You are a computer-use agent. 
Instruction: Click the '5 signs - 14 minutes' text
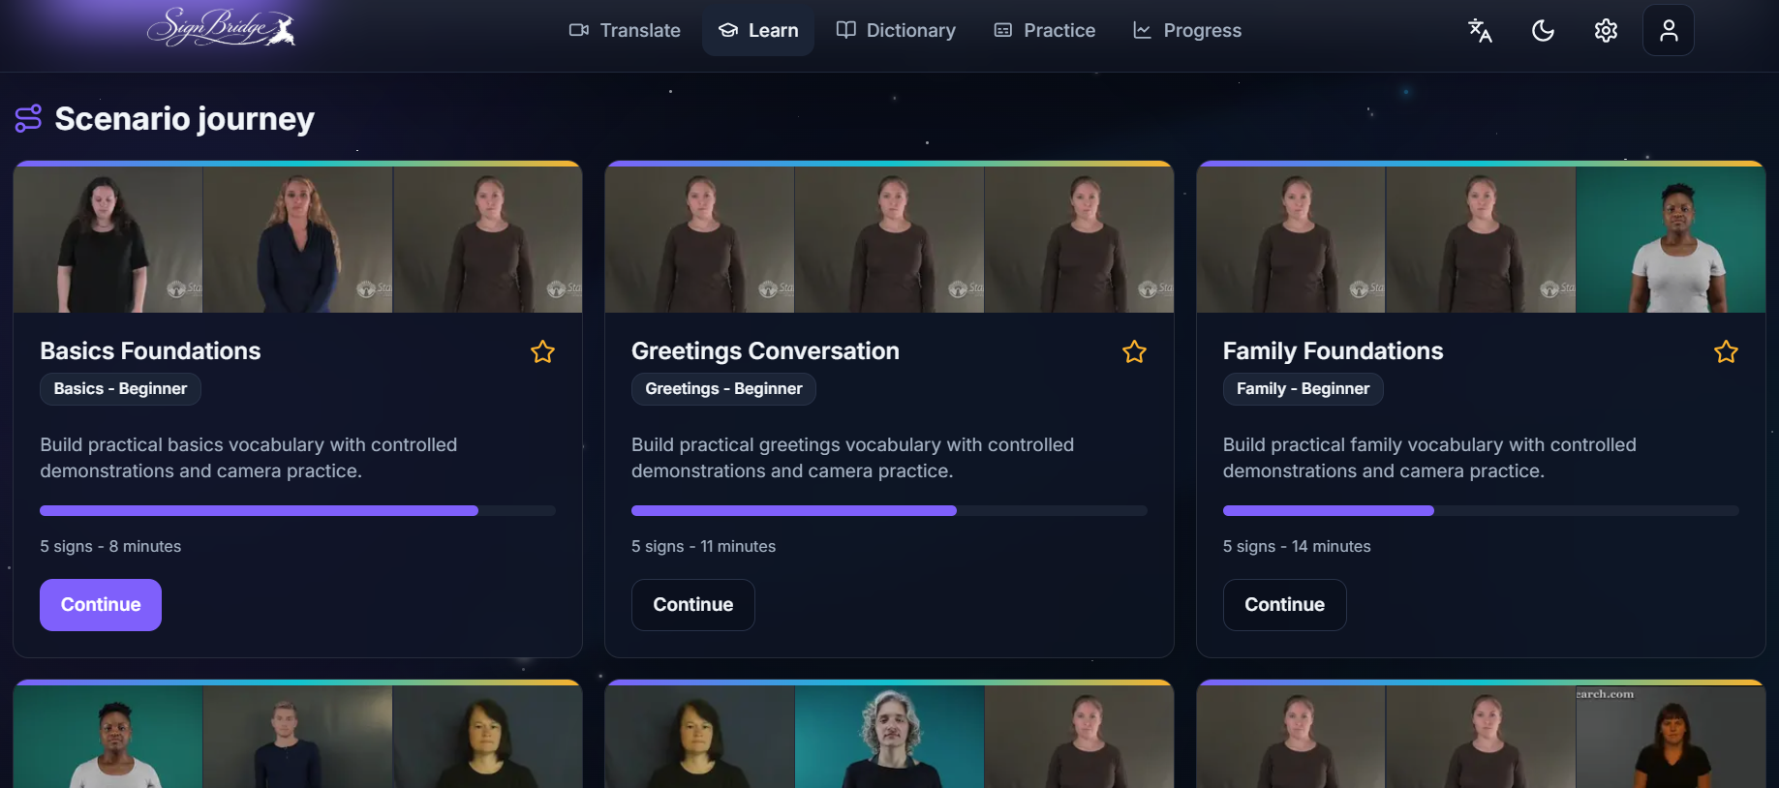coord(1297,546)
